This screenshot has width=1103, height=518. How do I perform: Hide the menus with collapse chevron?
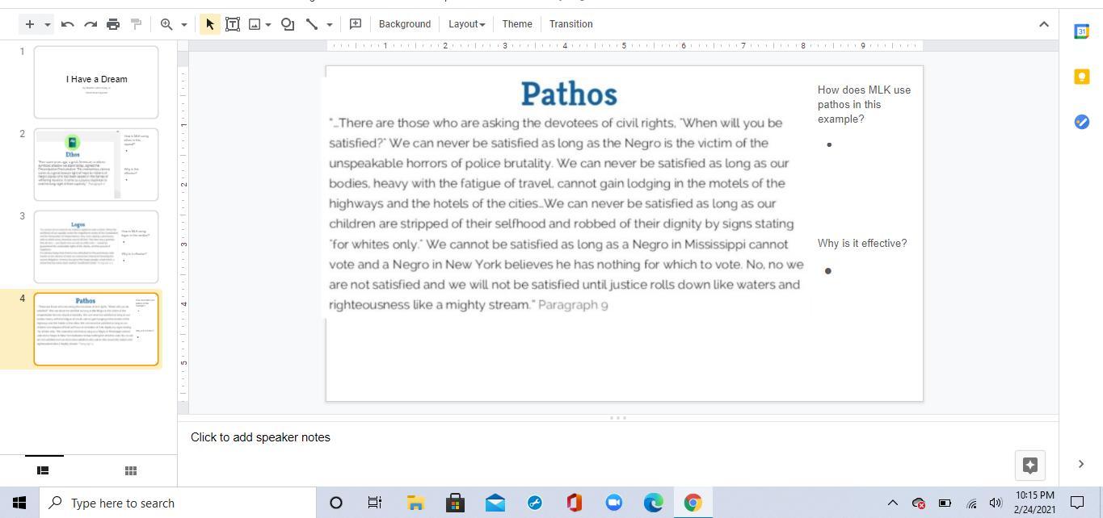[x=1044, y=24]
